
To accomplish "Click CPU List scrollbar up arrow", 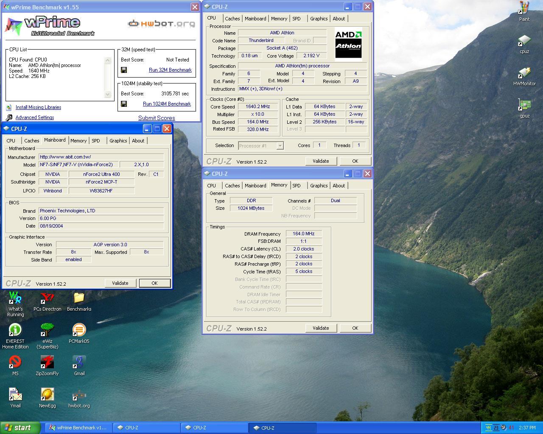I will click(x=108, y=60).
